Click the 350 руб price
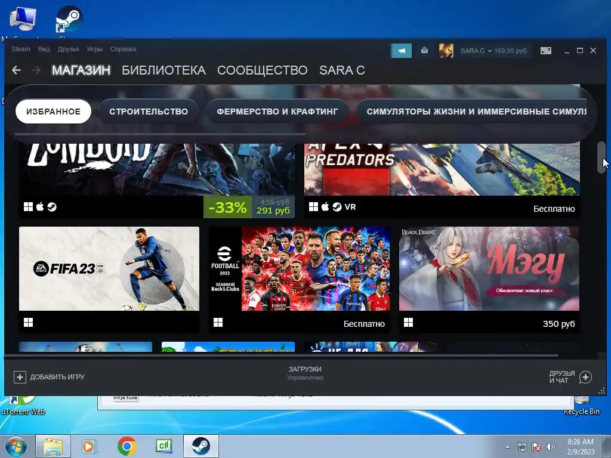Screen dimensions: 611x458 pyautogui.click(x=558, y=324)
